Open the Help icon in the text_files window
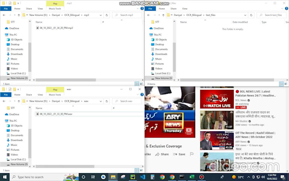 click(286, 9)
